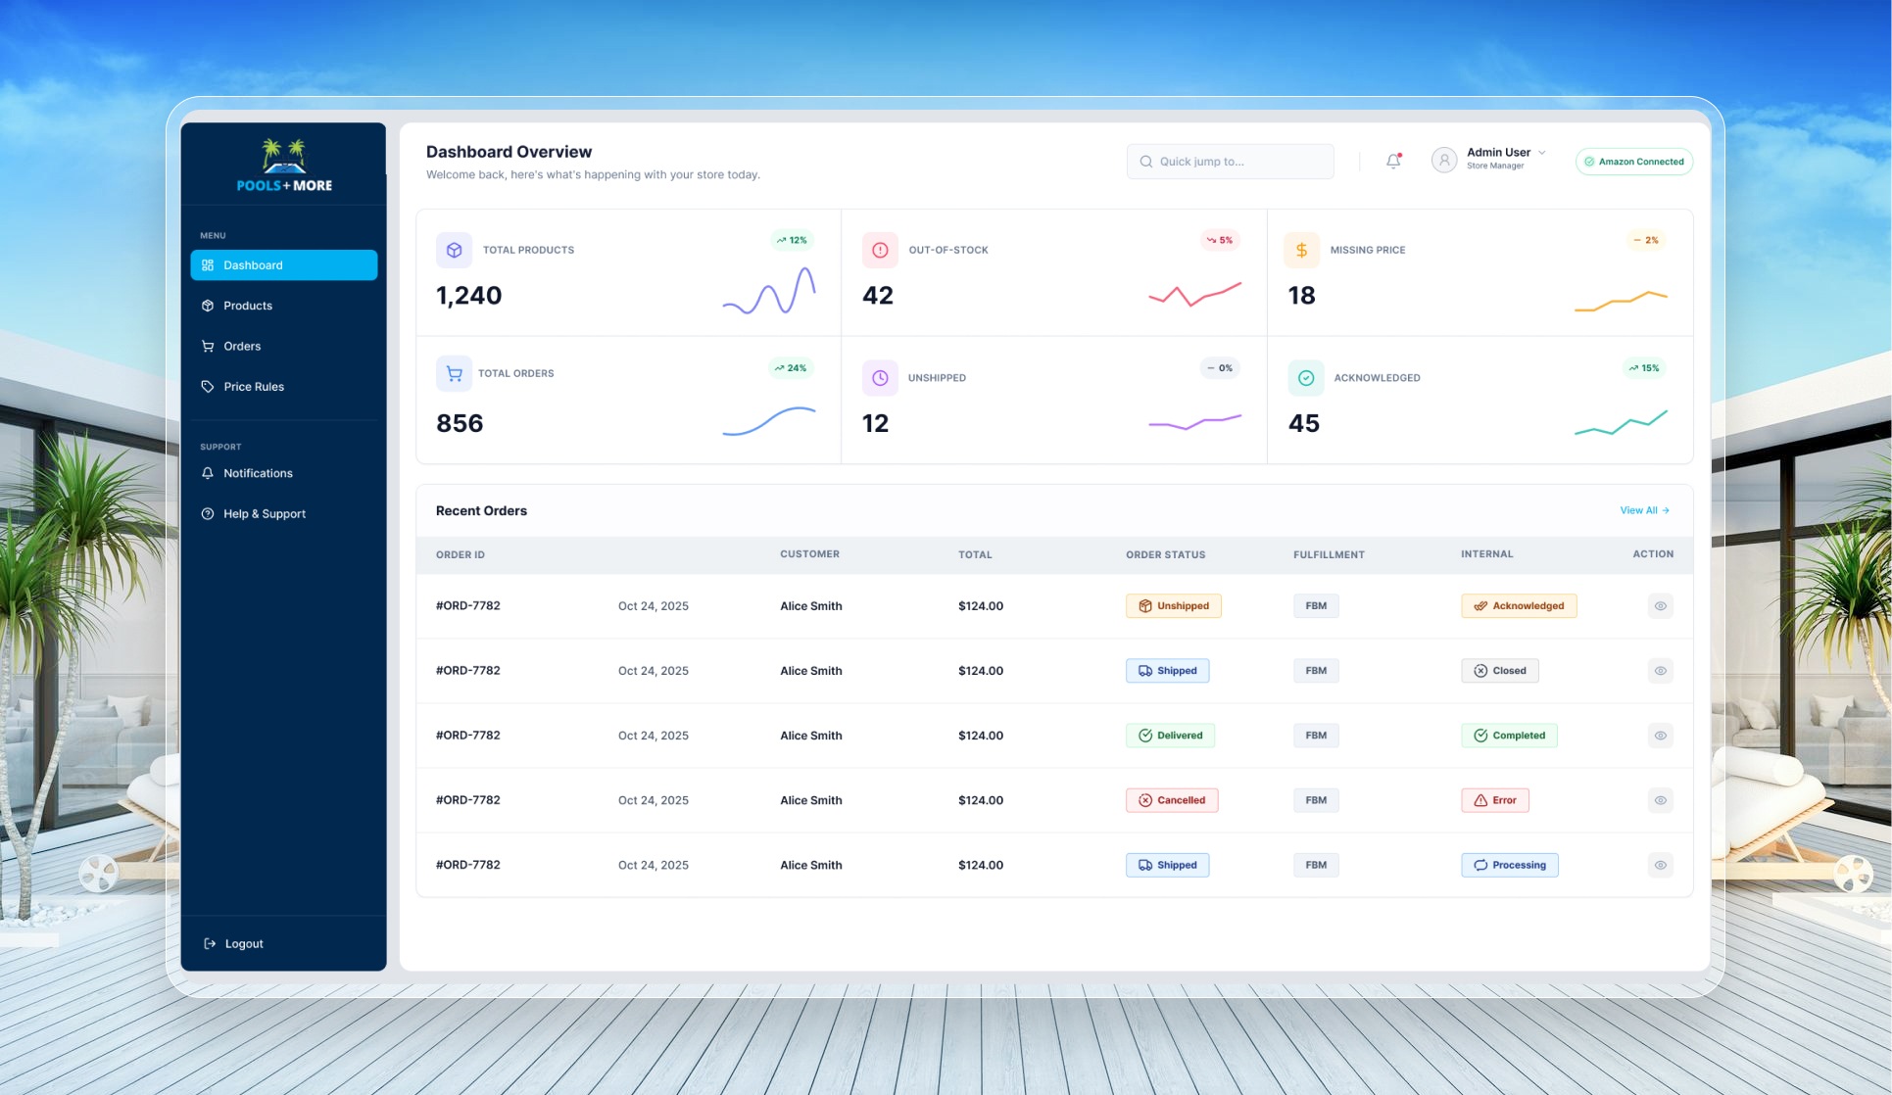1892x1095 pixels.
Task: Click the Total Orders cart icon
Action: (454, 373)
